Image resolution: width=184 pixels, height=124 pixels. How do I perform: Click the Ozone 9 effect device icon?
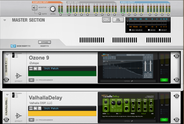point(18,76)
